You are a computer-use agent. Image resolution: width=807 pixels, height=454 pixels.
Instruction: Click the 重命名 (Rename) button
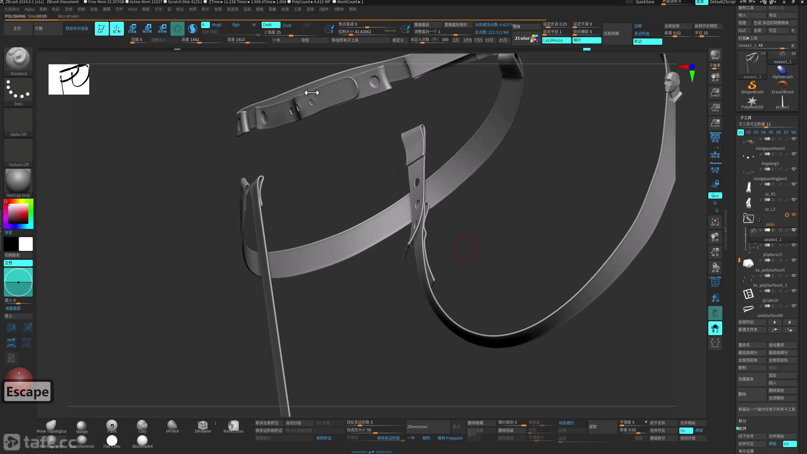(752, 345)
